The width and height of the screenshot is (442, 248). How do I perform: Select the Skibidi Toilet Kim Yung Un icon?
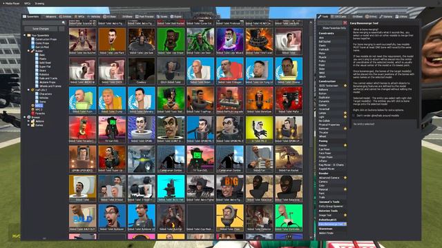(x=259, y=70)
